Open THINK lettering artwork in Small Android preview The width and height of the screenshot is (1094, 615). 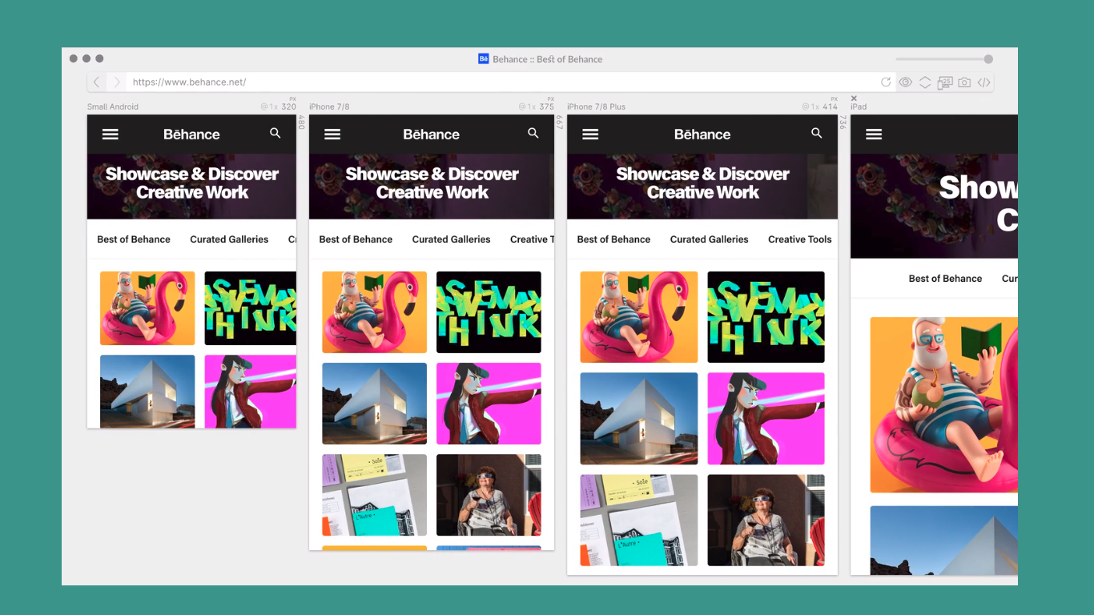pyautogui.click(x=250, y=308)
